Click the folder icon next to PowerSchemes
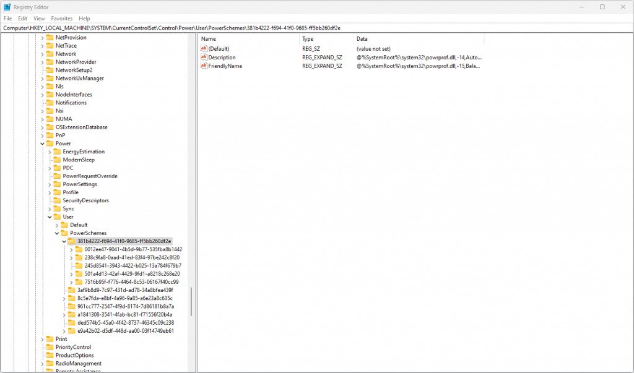 [x=64, y=233]
